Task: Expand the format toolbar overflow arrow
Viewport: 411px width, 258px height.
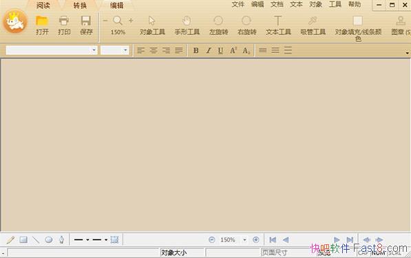Action: point(407,53)
